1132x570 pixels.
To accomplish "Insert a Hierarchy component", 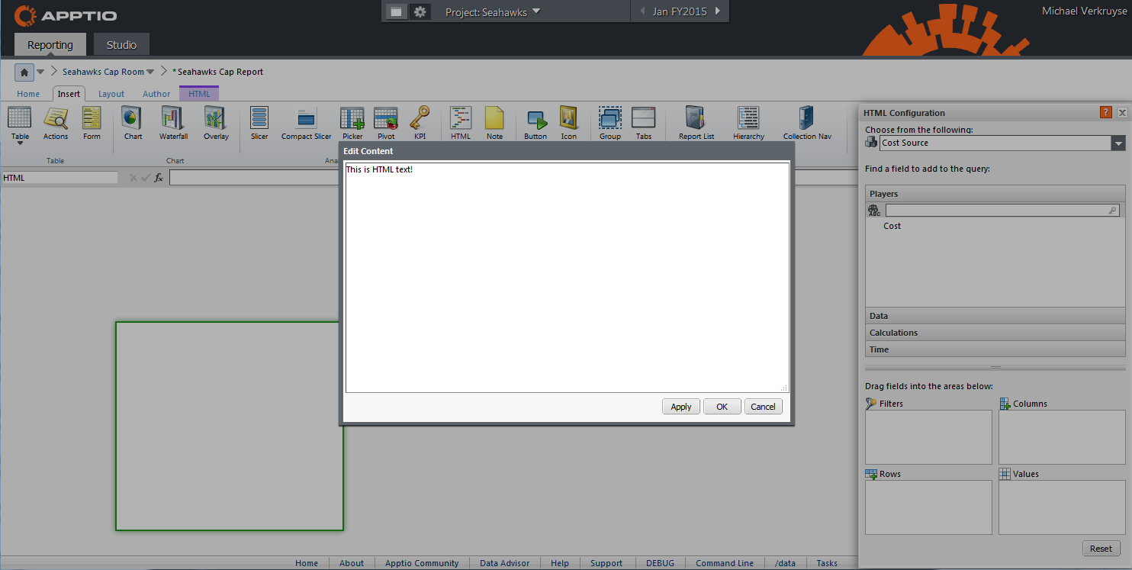I will click(x=748, y=124).
